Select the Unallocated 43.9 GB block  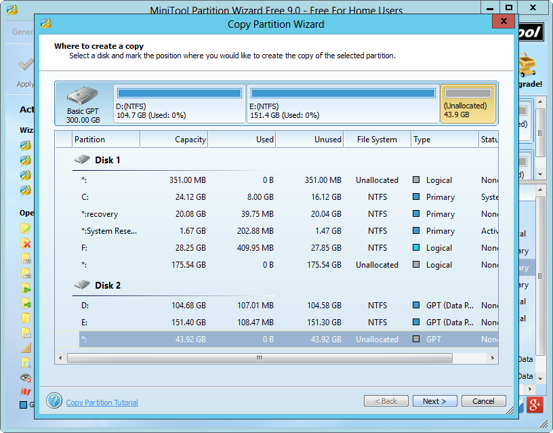468,104
